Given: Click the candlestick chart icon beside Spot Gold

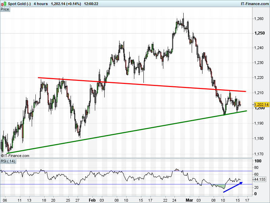Looking at the screenshot, I should coord(4,3).
